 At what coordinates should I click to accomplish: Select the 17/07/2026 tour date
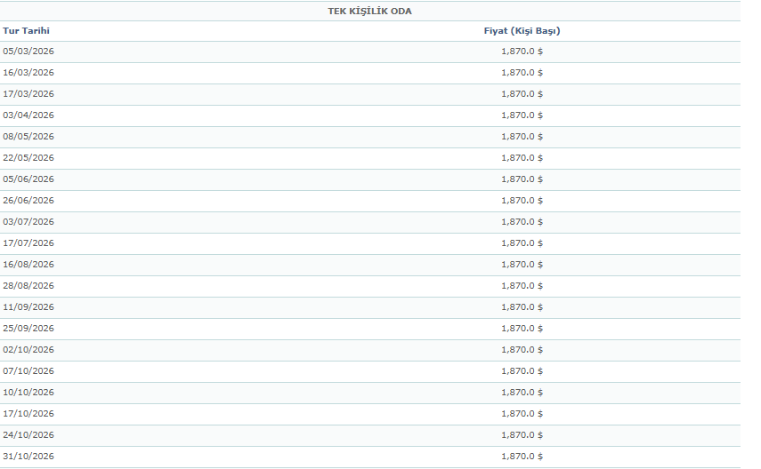[x=28, y=243]
